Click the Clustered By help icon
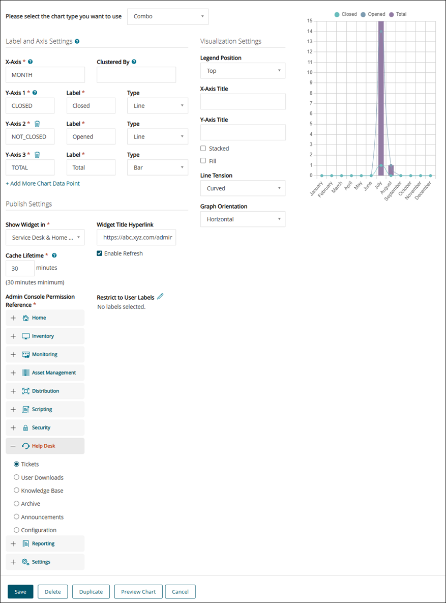Screen dimensions: 446x603 (134, 62)
